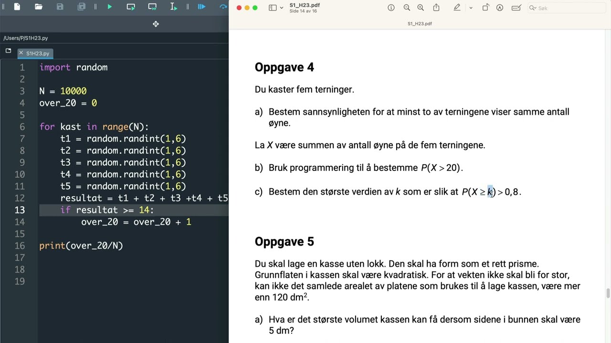The width and height of the screenshot is (611, 343).
Task: Select the S1H23.py editor tab
Action: (x=35, y=53)
